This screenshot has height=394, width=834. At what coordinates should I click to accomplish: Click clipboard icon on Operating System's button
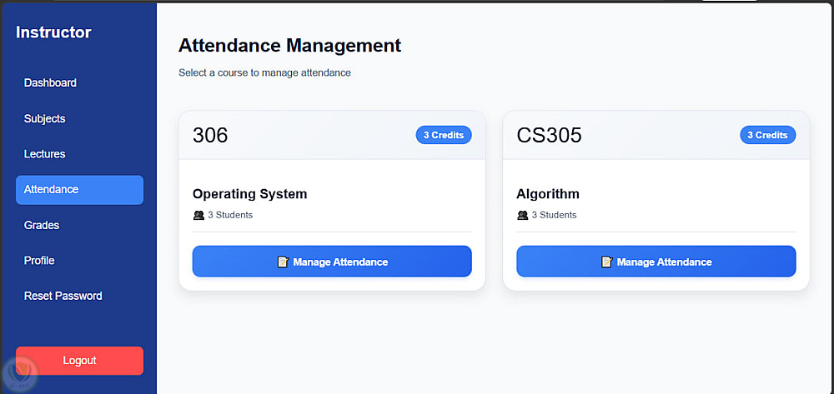283,262
